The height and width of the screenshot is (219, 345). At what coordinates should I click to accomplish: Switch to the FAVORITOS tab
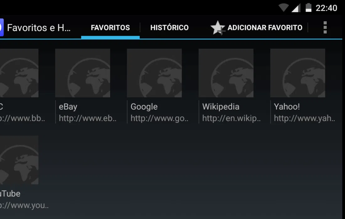(x=110, y=28)
